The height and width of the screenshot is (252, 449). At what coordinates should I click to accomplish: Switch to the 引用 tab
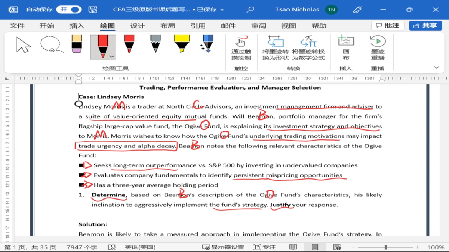pyautogui.click(x=198, y=26)
